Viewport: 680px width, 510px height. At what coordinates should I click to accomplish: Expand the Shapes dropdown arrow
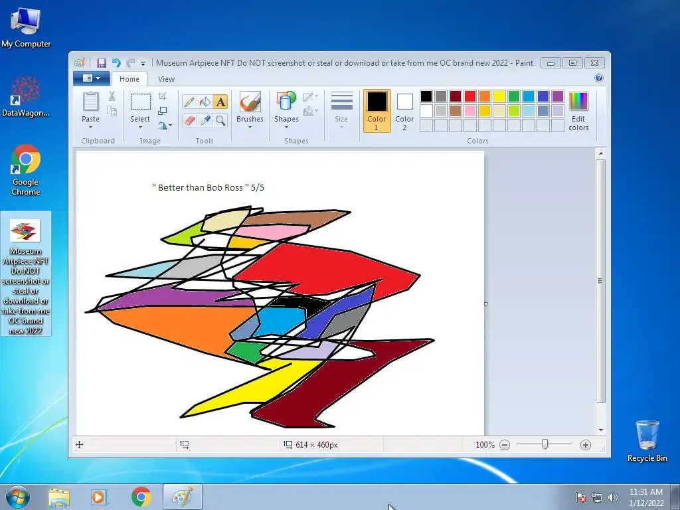click(286, 127)
